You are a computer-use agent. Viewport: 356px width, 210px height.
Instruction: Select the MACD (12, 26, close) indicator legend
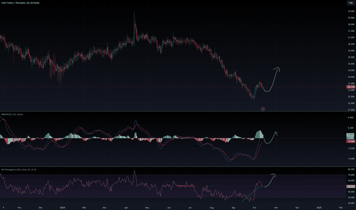click(12, 115)
